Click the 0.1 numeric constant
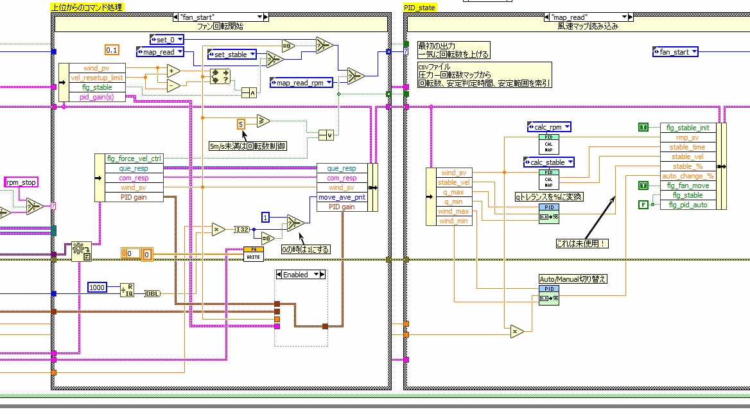 (112, 49)
